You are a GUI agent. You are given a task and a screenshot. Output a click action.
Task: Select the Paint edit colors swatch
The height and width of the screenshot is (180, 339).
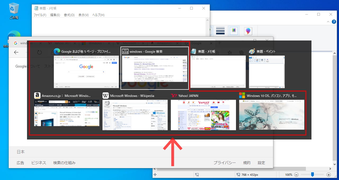(234, 31)
